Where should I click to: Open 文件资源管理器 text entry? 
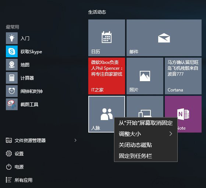30,140
